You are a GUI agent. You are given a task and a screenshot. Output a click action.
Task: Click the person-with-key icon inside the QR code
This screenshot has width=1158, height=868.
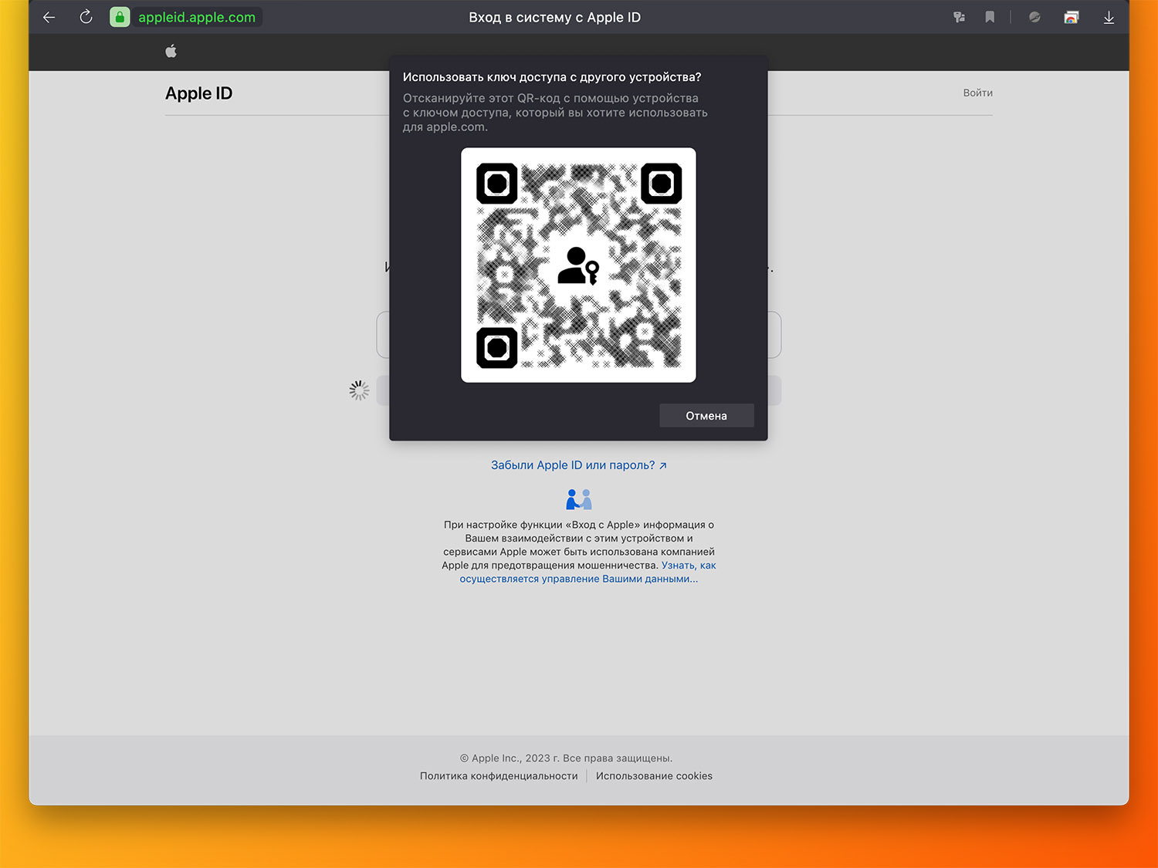[x=578, y=265]
